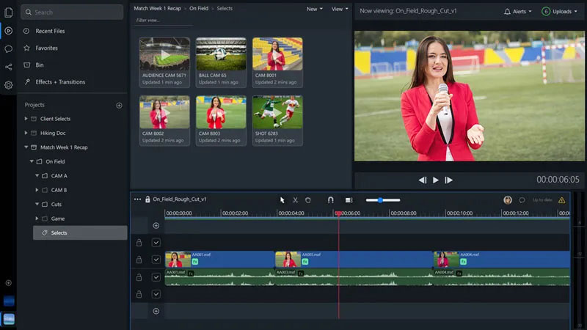Open the share icon in left sidebar

[9, 67]
